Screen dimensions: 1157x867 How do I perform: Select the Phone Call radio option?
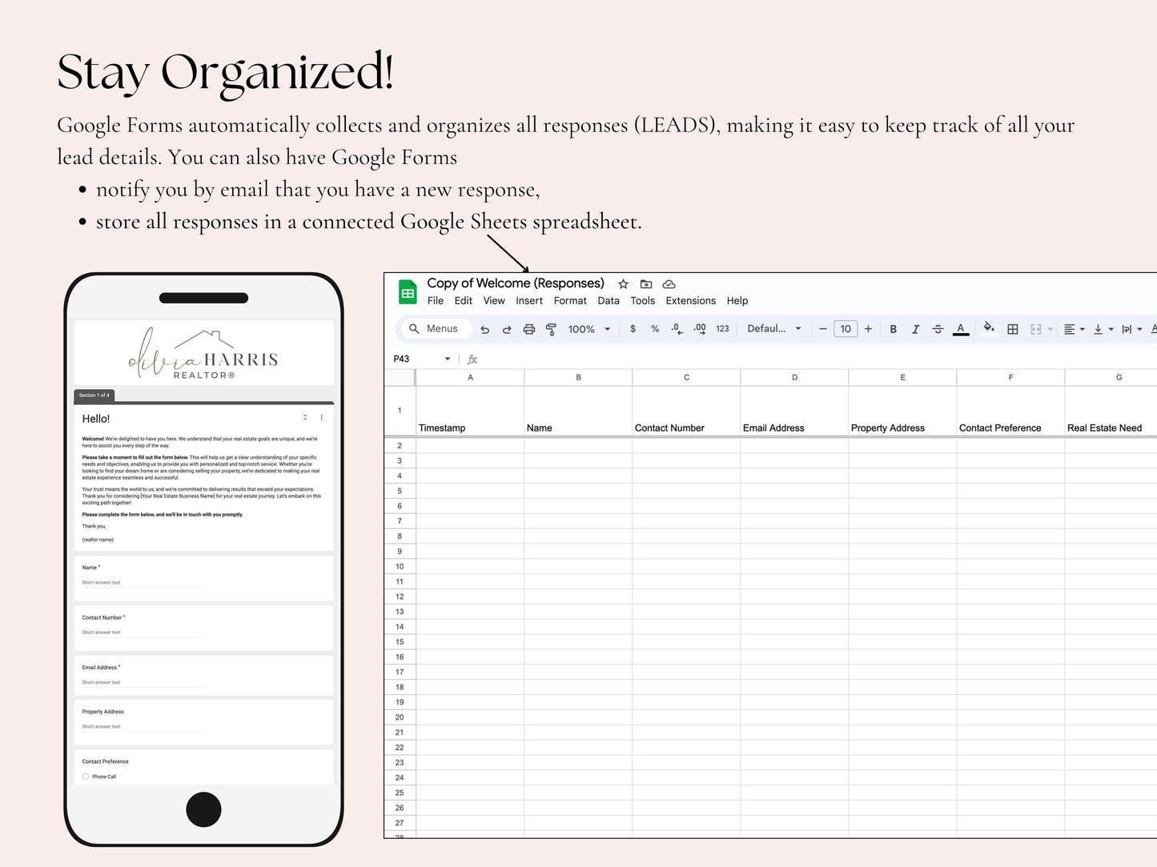pos(86,777)
